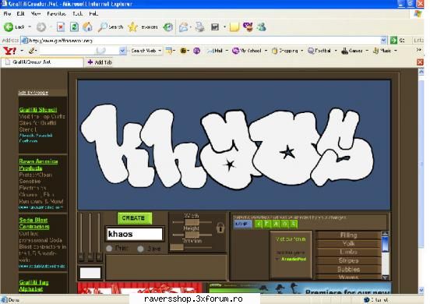This screenshot has width=430, height=304.
Task: Click the khaos text input field
Action: point(134,234)
